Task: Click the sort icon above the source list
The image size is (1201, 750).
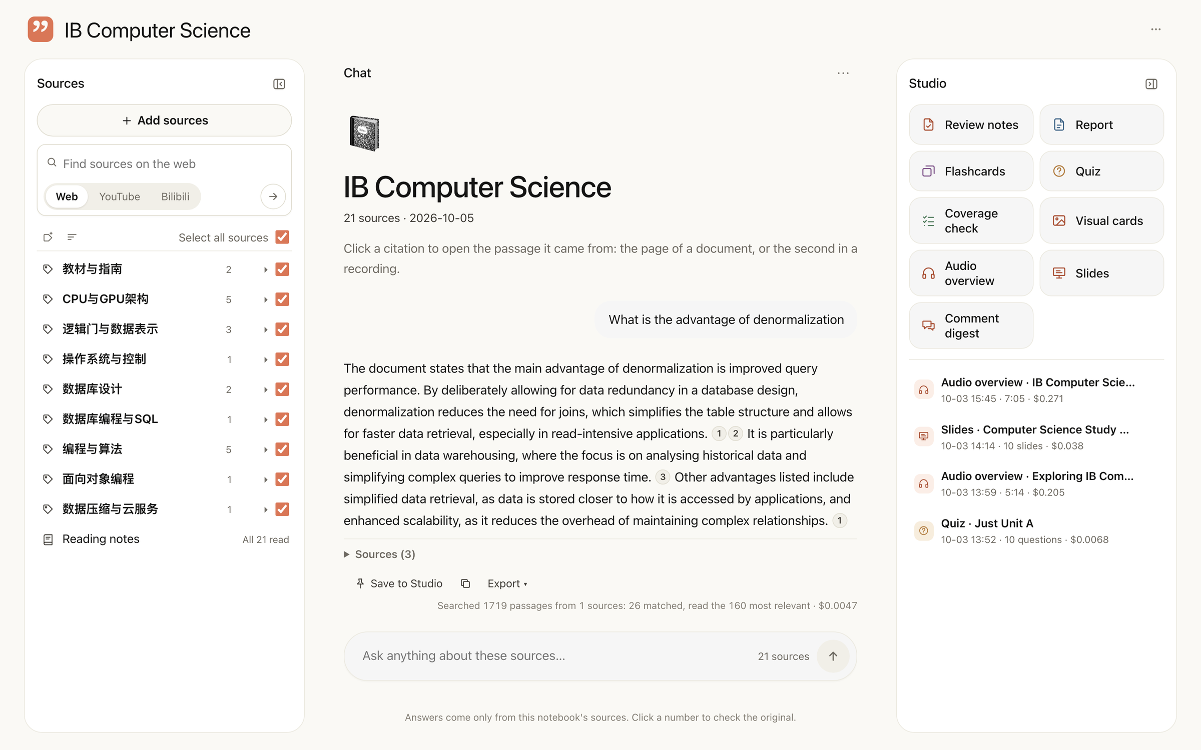Action: (x=72, y=237)
